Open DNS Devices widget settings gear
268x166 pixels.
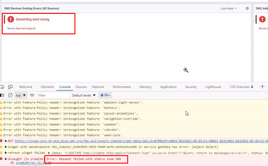point(247,8)
